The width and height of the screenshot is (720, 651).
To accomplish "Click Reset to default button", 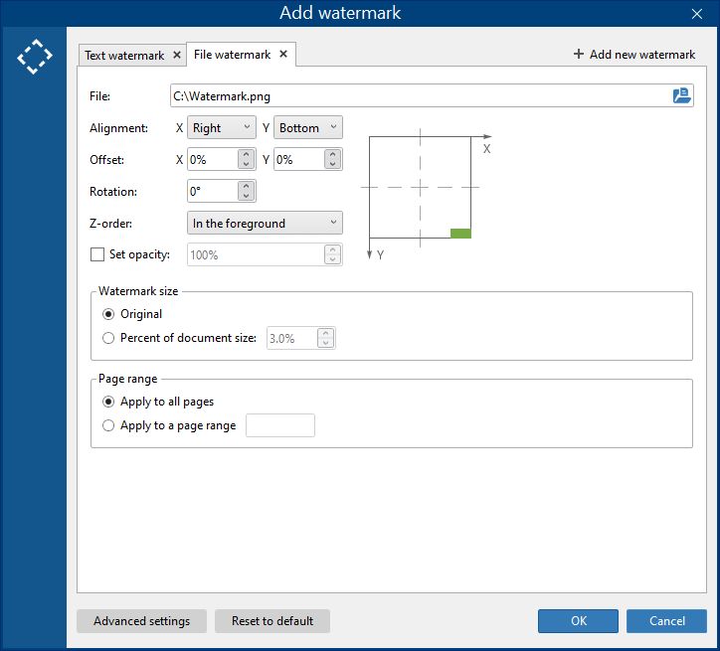I will coord(272,621).
